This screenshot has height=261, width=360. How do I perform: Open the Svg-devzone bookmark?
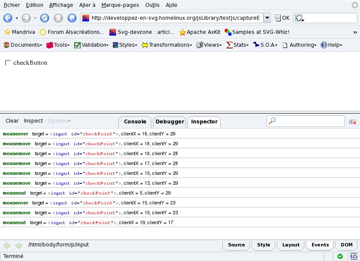(x=141, y=32)
